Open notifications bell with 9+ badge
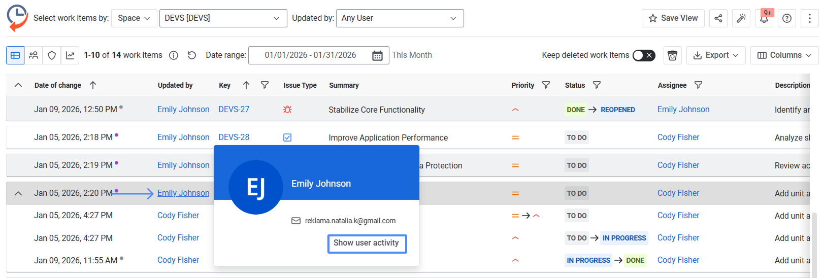Image resolution: width=823 pixels, height=278 pixels. coord(764,18)
